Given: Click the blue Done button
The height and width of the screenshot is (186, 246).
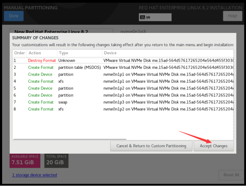Looking at the screenshot, I should click(x=14, y=16).
